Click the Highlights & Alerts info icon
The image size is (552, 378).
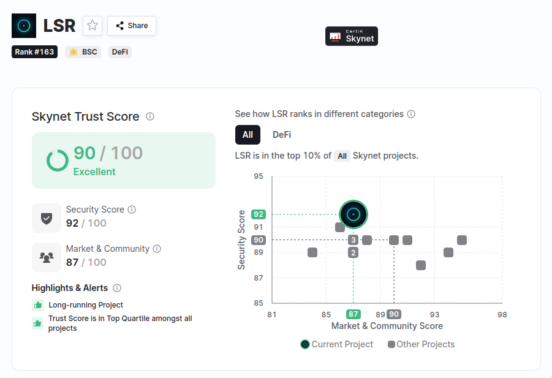[116, 288]
